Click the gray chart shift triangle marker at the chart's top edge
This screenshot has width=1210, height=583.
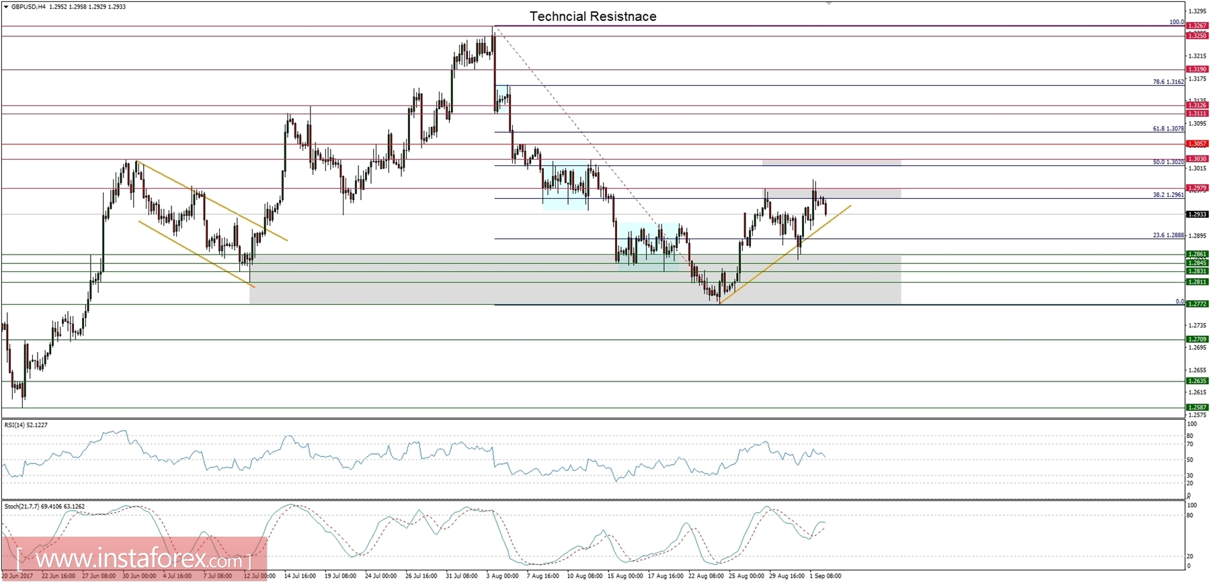(x=829, y=3)
